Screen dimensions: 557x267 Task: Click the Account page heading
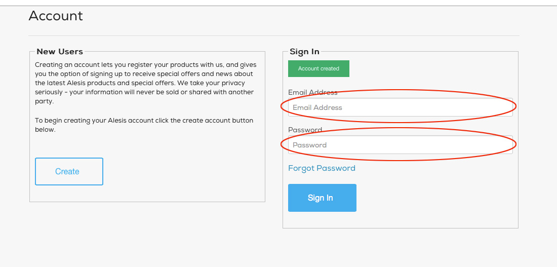(56, 16)
